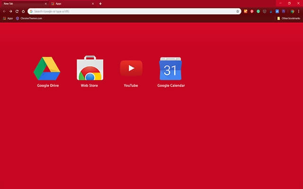Open the YouTube app icon
Screen dimensions: 303x189
[x=131, y=68]
